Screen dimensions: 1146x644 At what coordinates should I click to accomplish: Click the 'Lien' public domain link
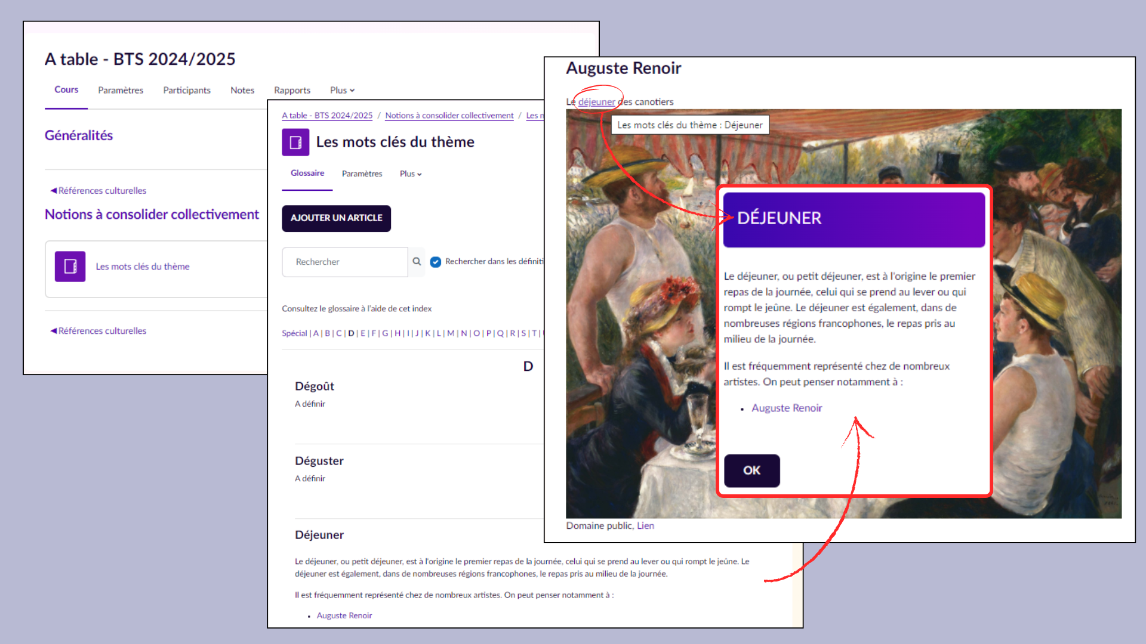[x=645, y=526]
